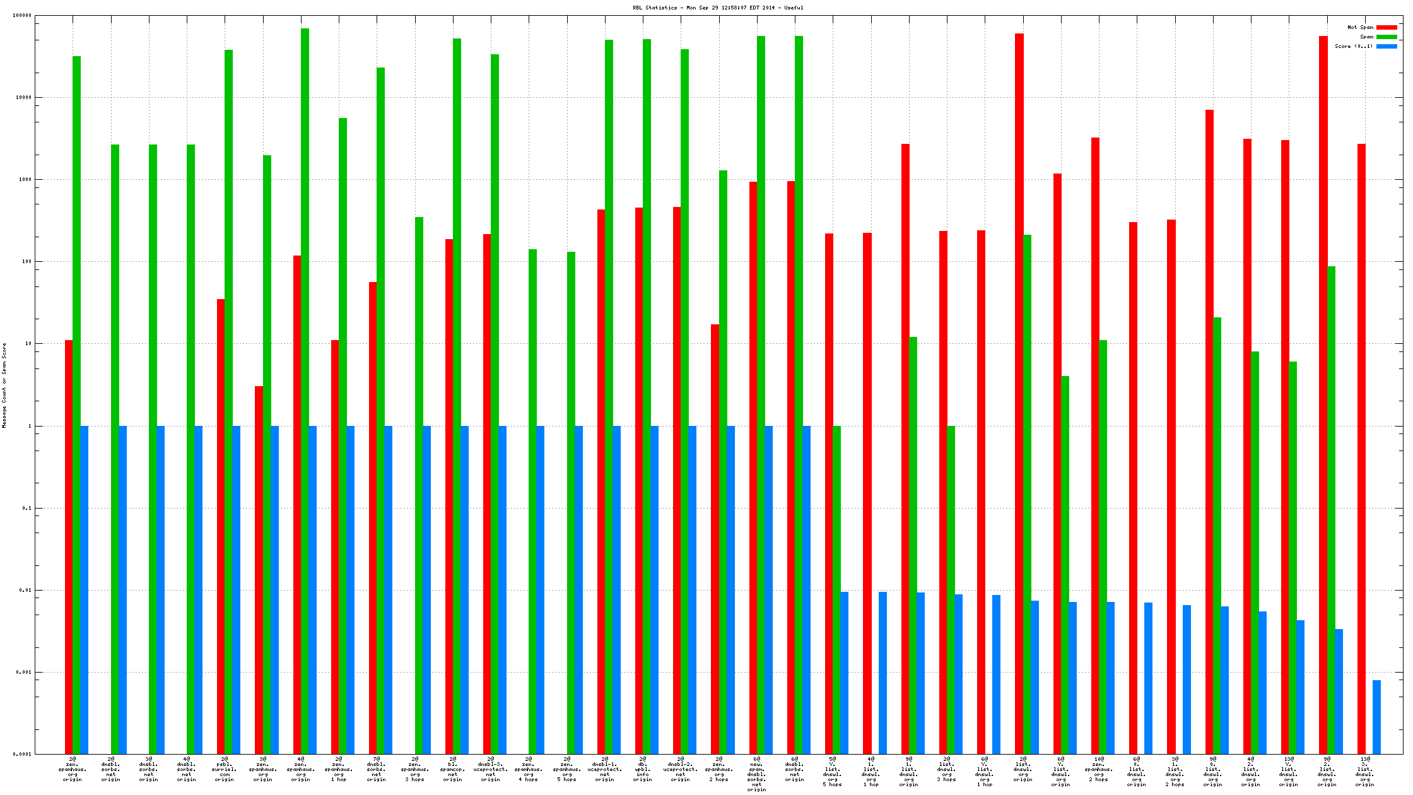The width and height of the screenshot is (1413, 795).
Task: Click the 'Score (0..1)' legend label
Action: (x=1353, y=46)
